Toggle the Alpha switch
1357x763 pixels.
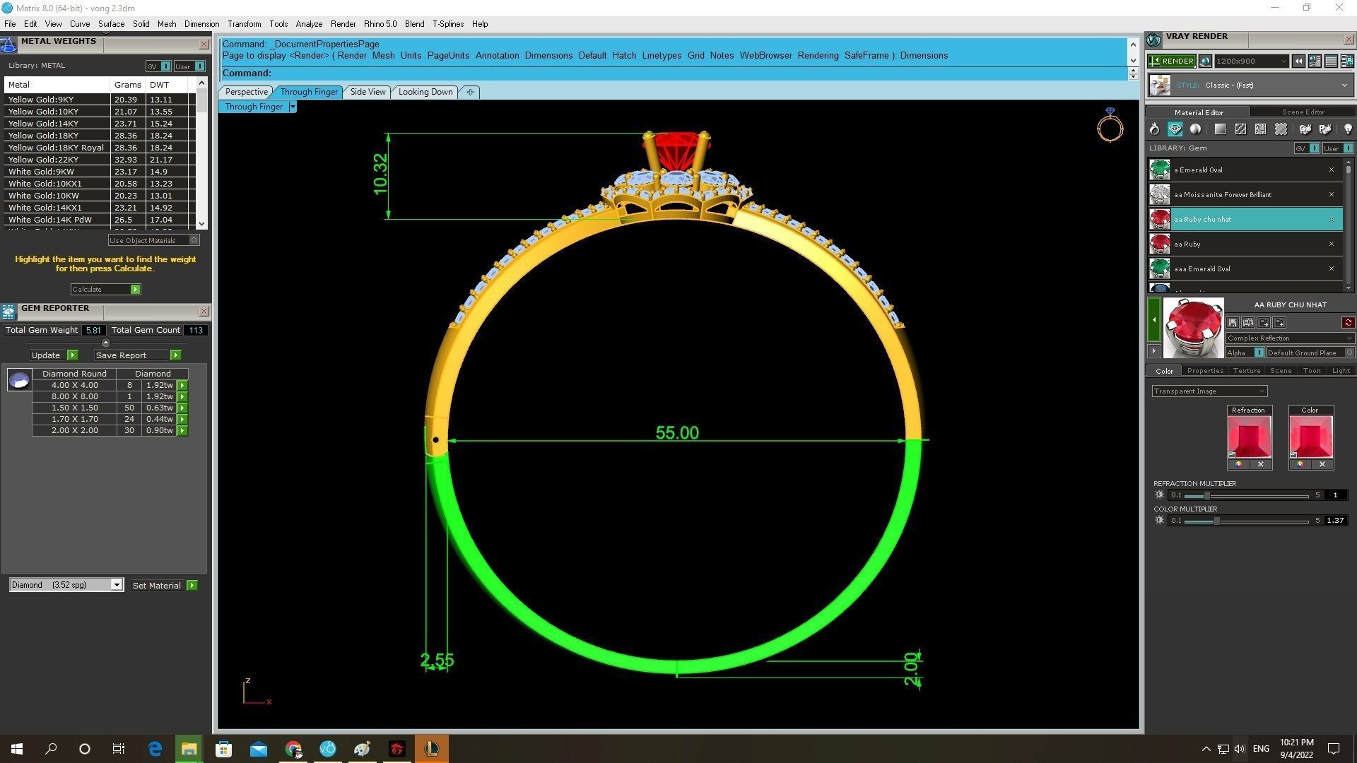1245,353
